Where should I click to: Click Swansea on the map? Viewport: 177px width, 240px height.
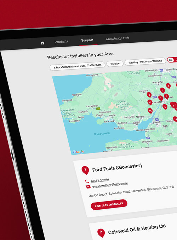tap(109, 121)
